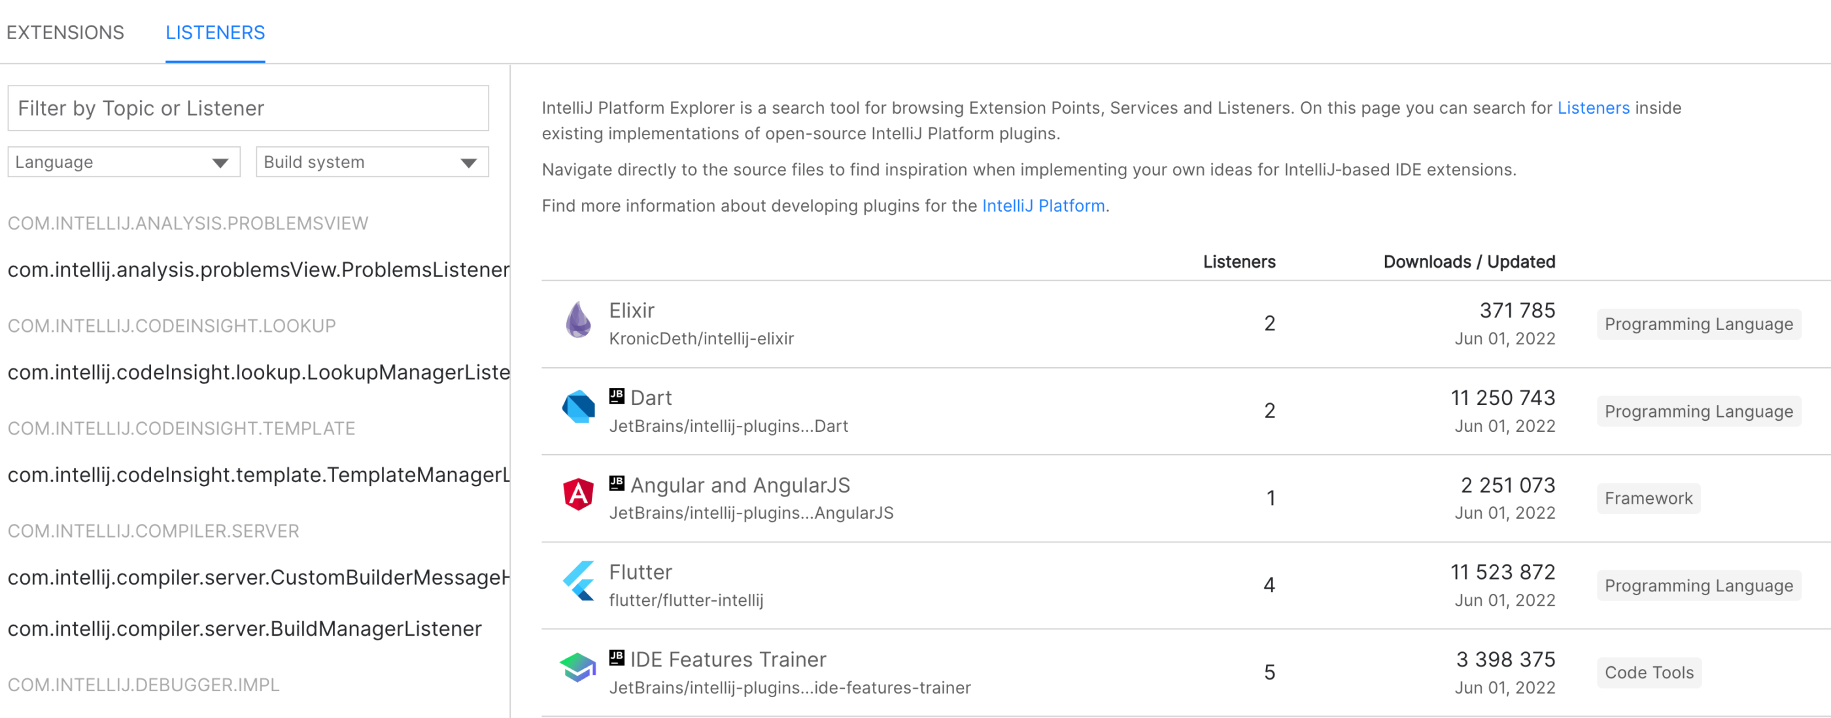Open the KronicDeth/intellij-elixir repository path
This screenshot has width=1831, height=718.
tap(701, 339)
